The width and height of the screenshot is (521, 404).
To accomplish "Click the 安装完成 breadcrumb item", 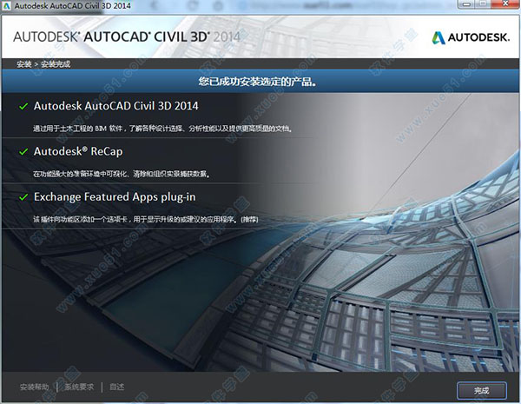I will (x=54, y=64).
